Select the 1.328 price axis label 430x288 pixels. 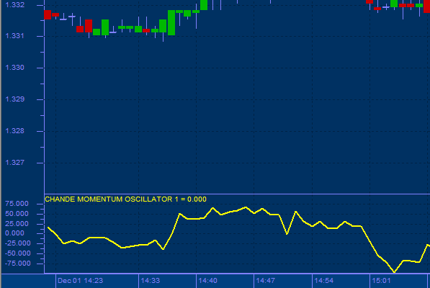[x=15, y=131]
